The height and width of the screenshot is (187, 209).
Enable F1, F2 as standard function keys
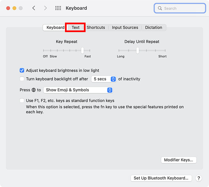22,101
